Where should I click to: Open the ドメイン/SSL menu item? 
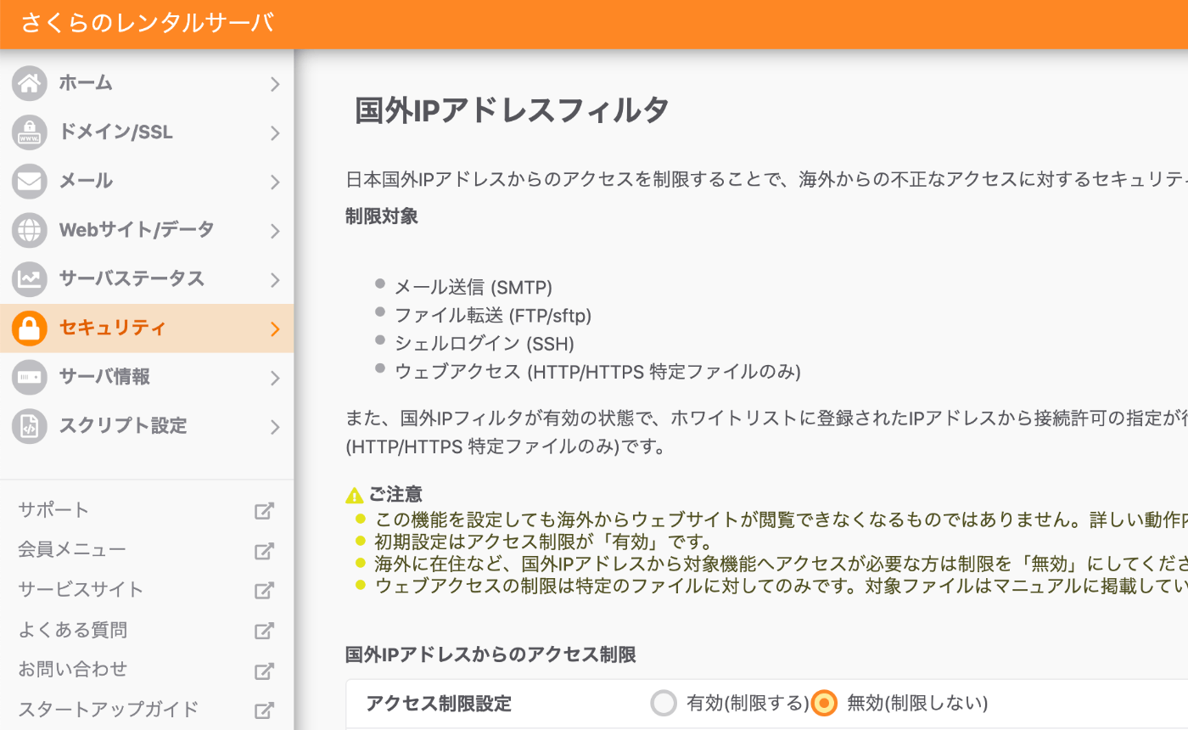click(x=147, y=132)
